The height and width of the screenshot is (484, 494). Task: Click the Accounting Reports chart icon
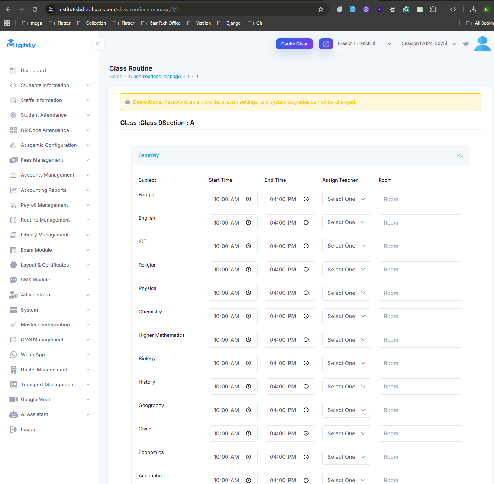point(13,190)
